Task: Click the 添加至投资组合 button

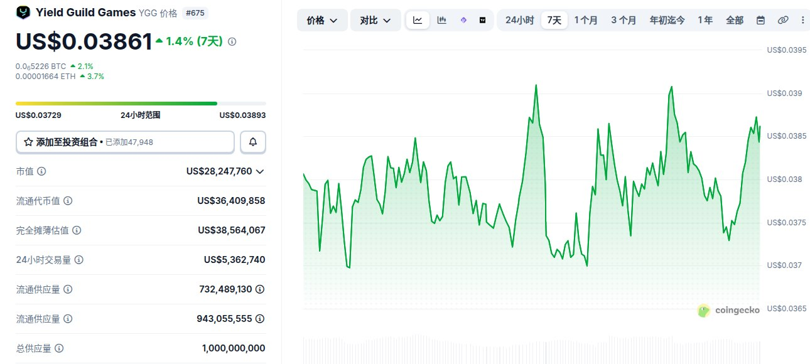Action: [125, 142]
